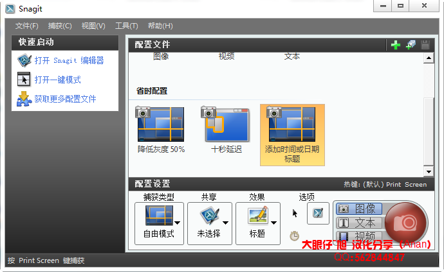
Task: Toggle the timer delay clock option
Action: (295, 235)
